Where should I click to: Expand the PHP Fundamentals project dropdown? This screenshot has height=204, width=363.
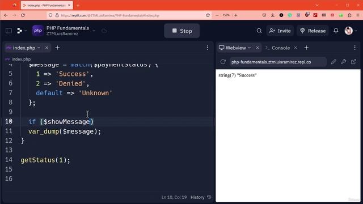(94, 31)
